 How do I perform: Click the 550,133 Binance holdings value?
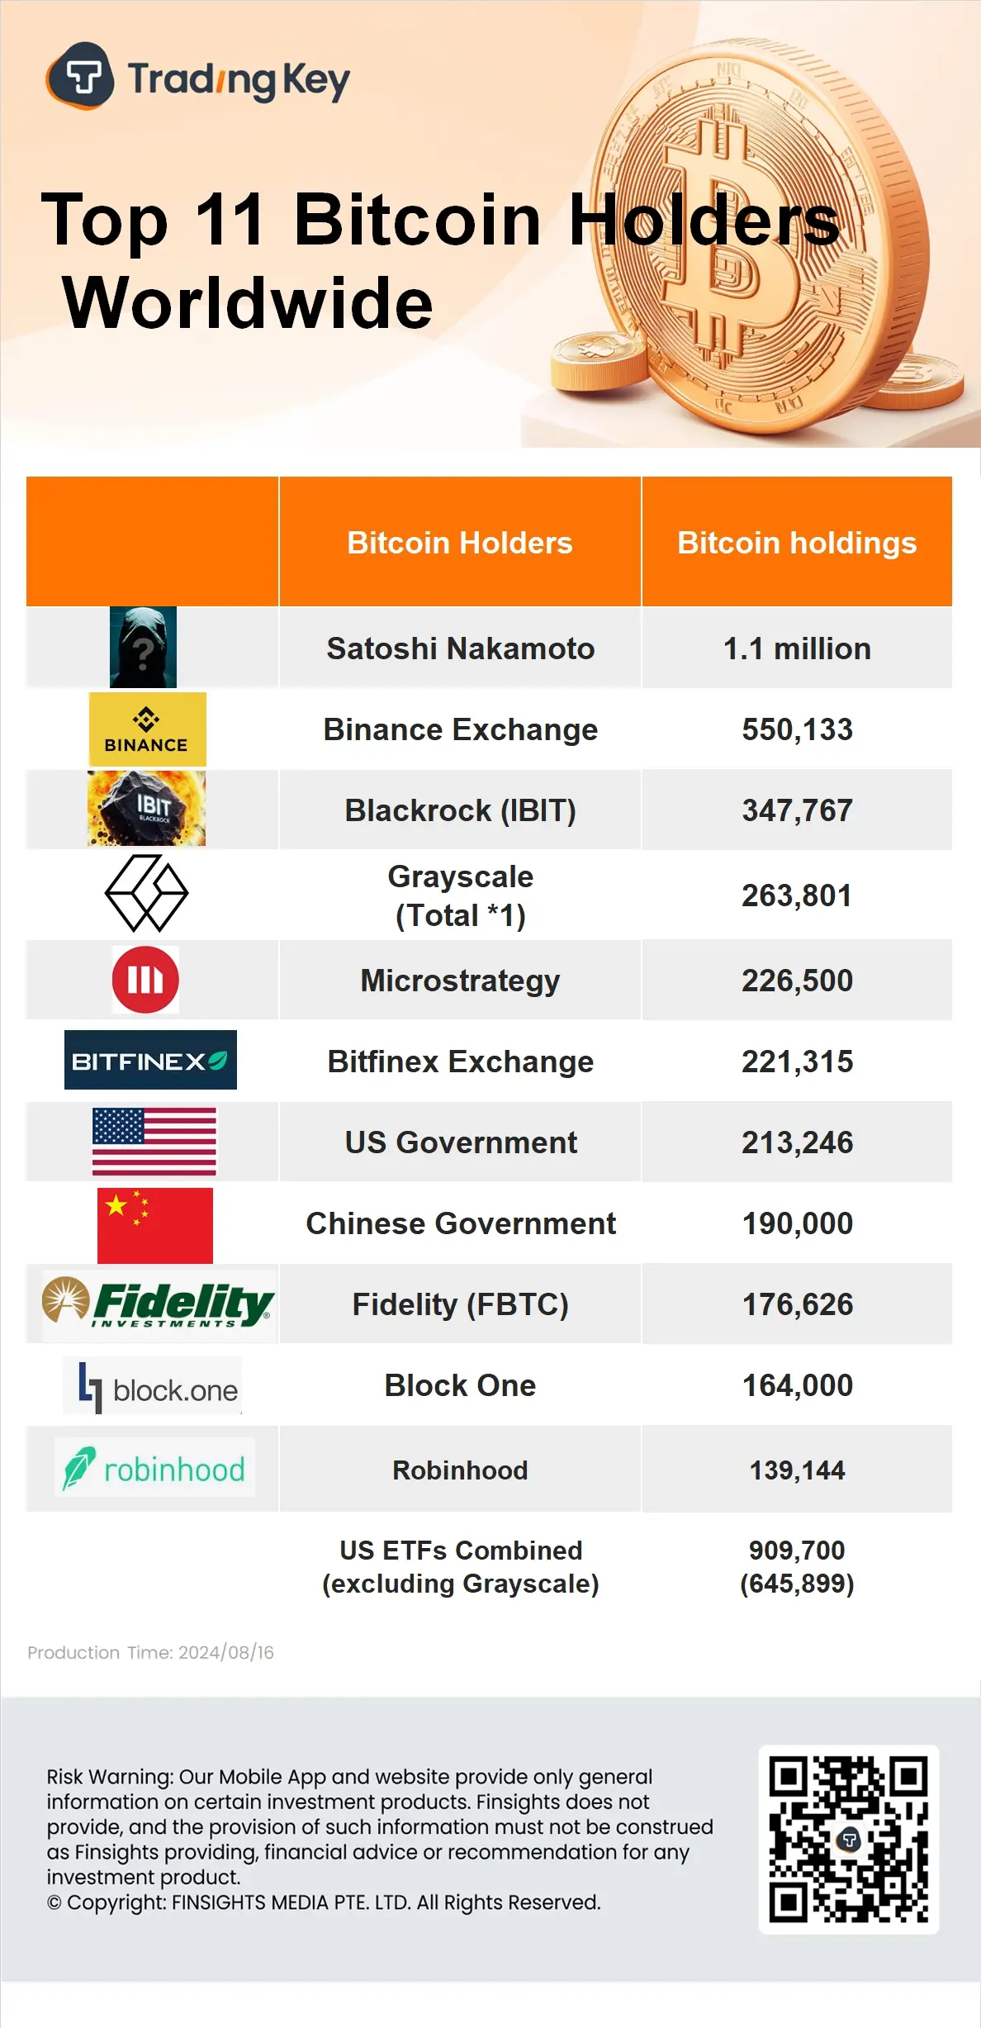[797, 729]
